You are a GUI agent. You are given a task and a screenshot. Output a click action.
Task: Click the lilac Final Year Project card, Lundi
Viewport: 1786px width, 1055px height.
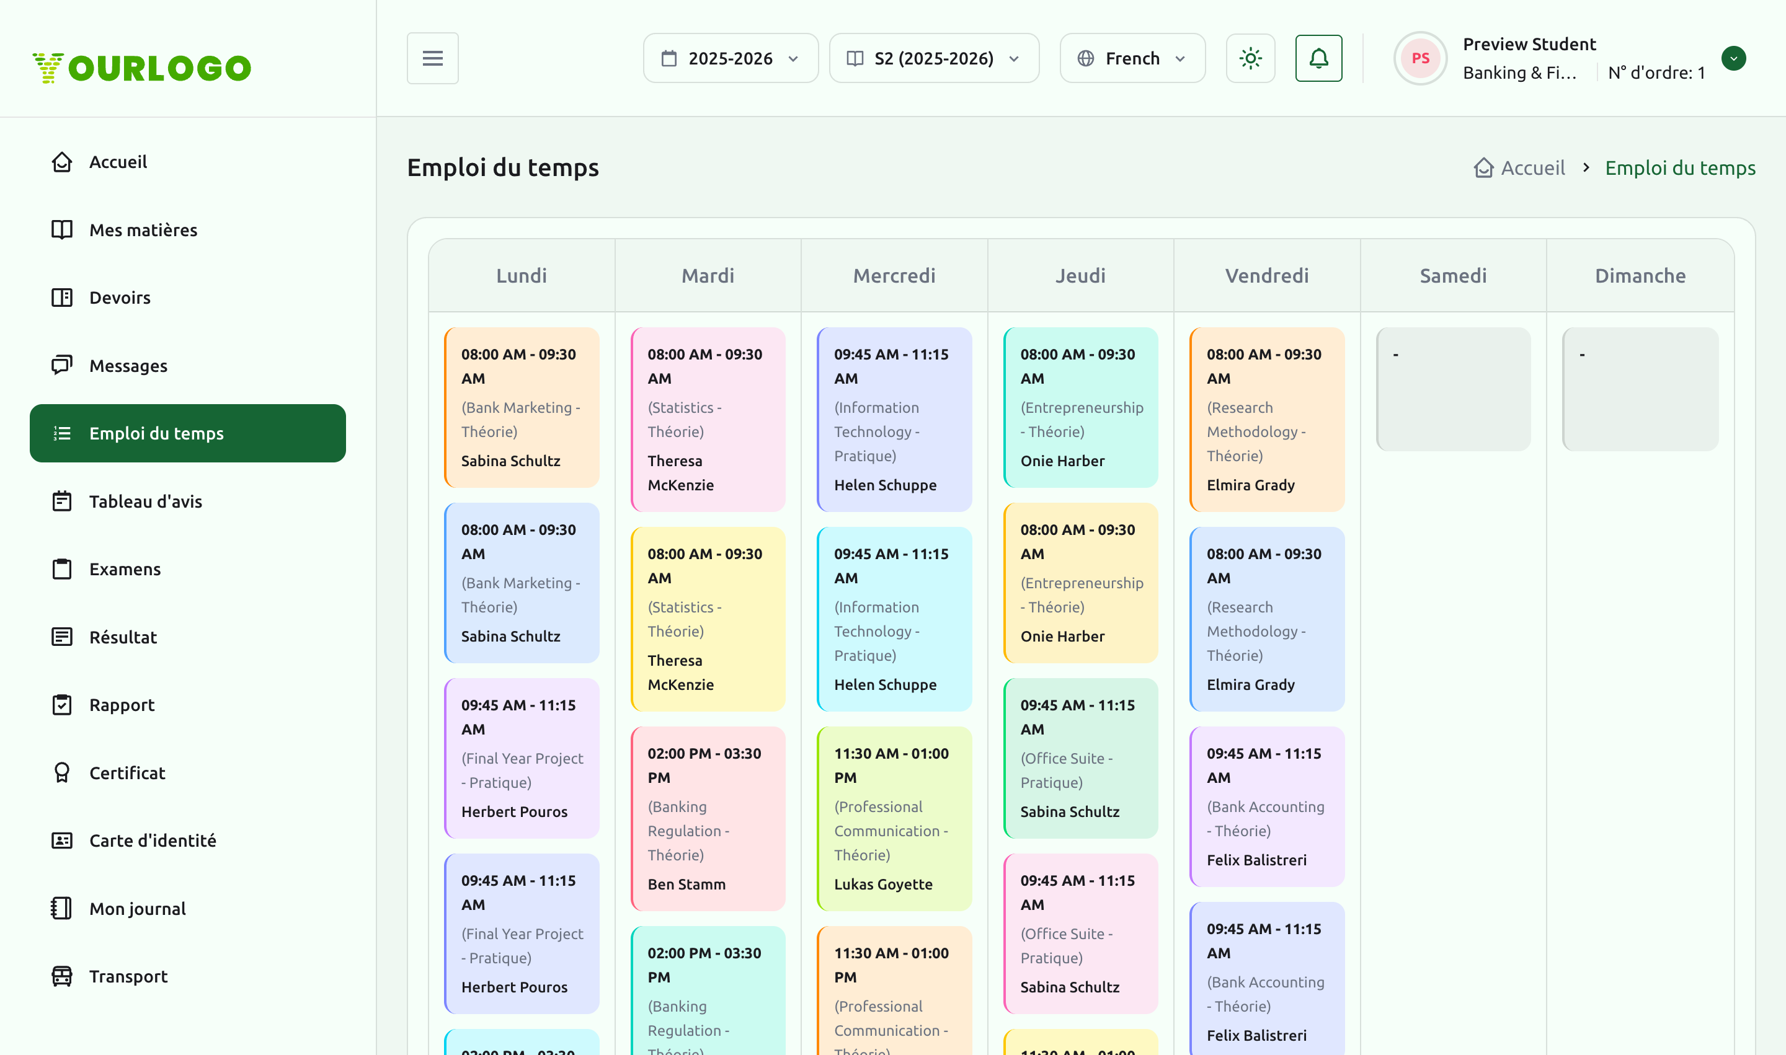[522, 759]
